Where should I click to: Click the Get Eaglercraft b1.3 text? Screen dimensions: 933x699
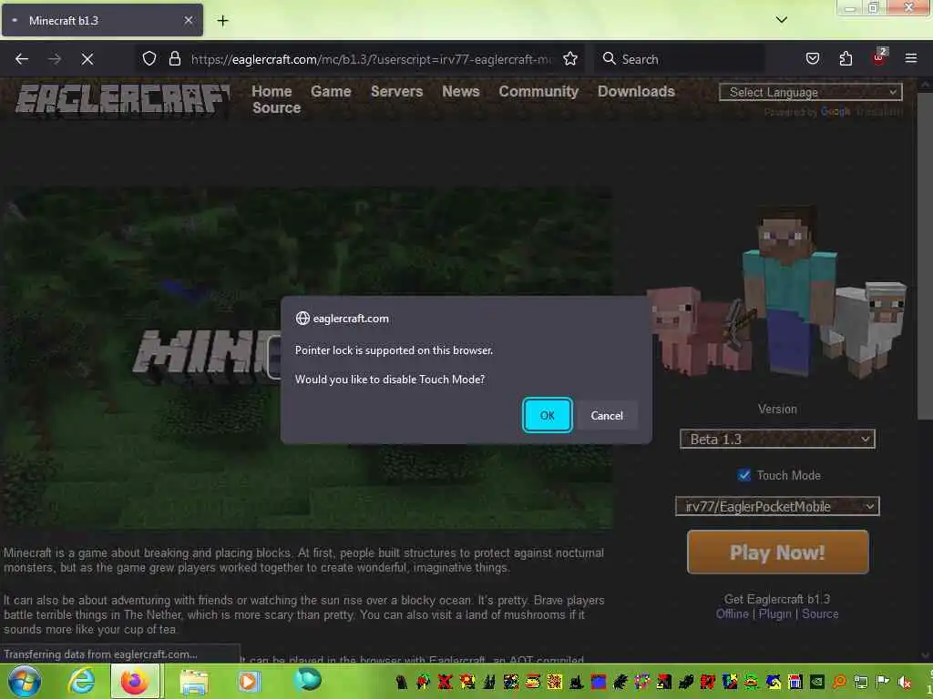(777, 599)
